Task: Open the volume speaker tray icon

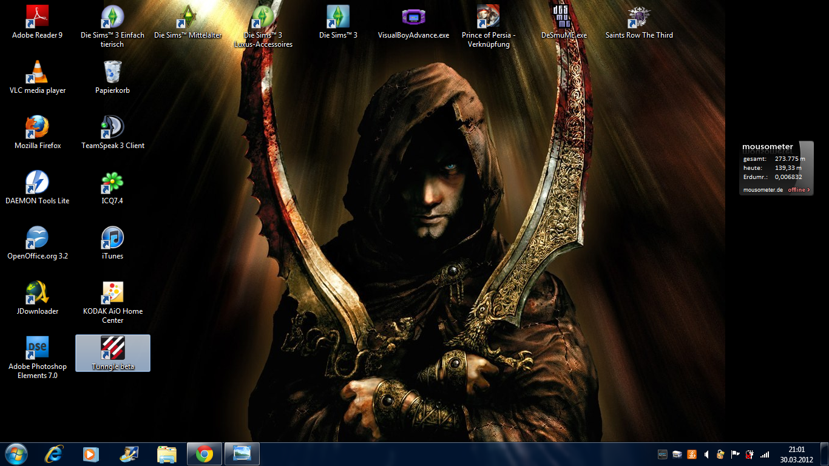Action: click(706, 454)
